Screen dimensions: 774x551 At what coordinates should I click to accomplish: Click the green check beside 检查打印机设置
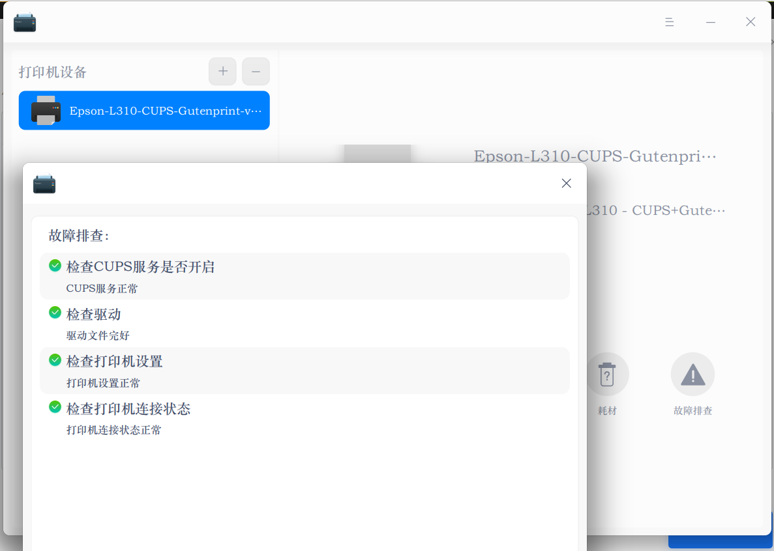55,360
